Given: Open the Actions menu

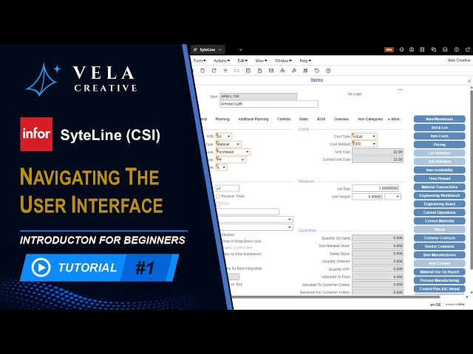Looking at the screenshot, I should point(222,60).
